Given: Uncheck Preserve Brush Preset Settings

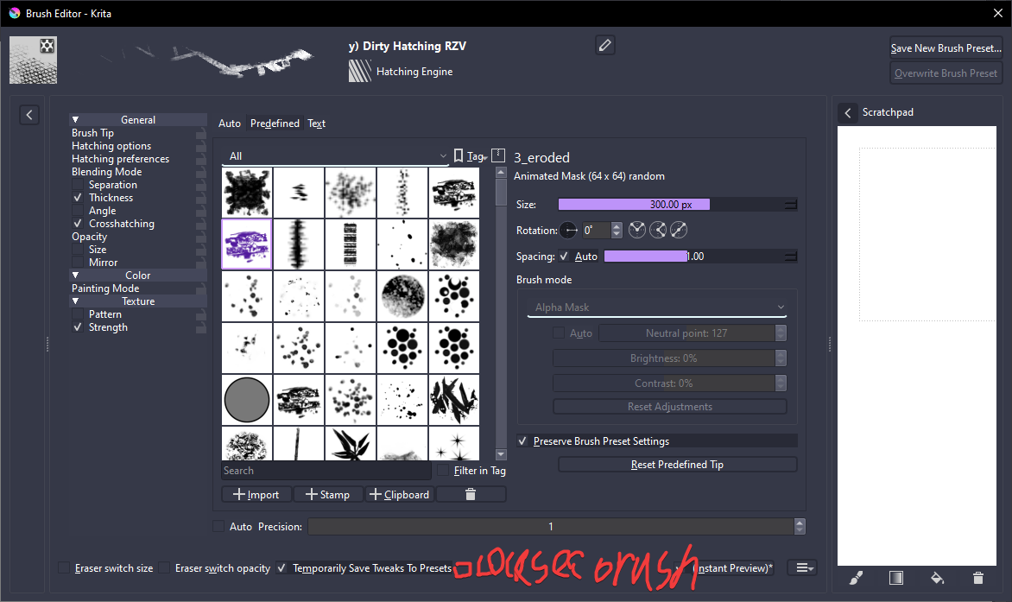Looking at the screenshot, I should pos(522,441).
